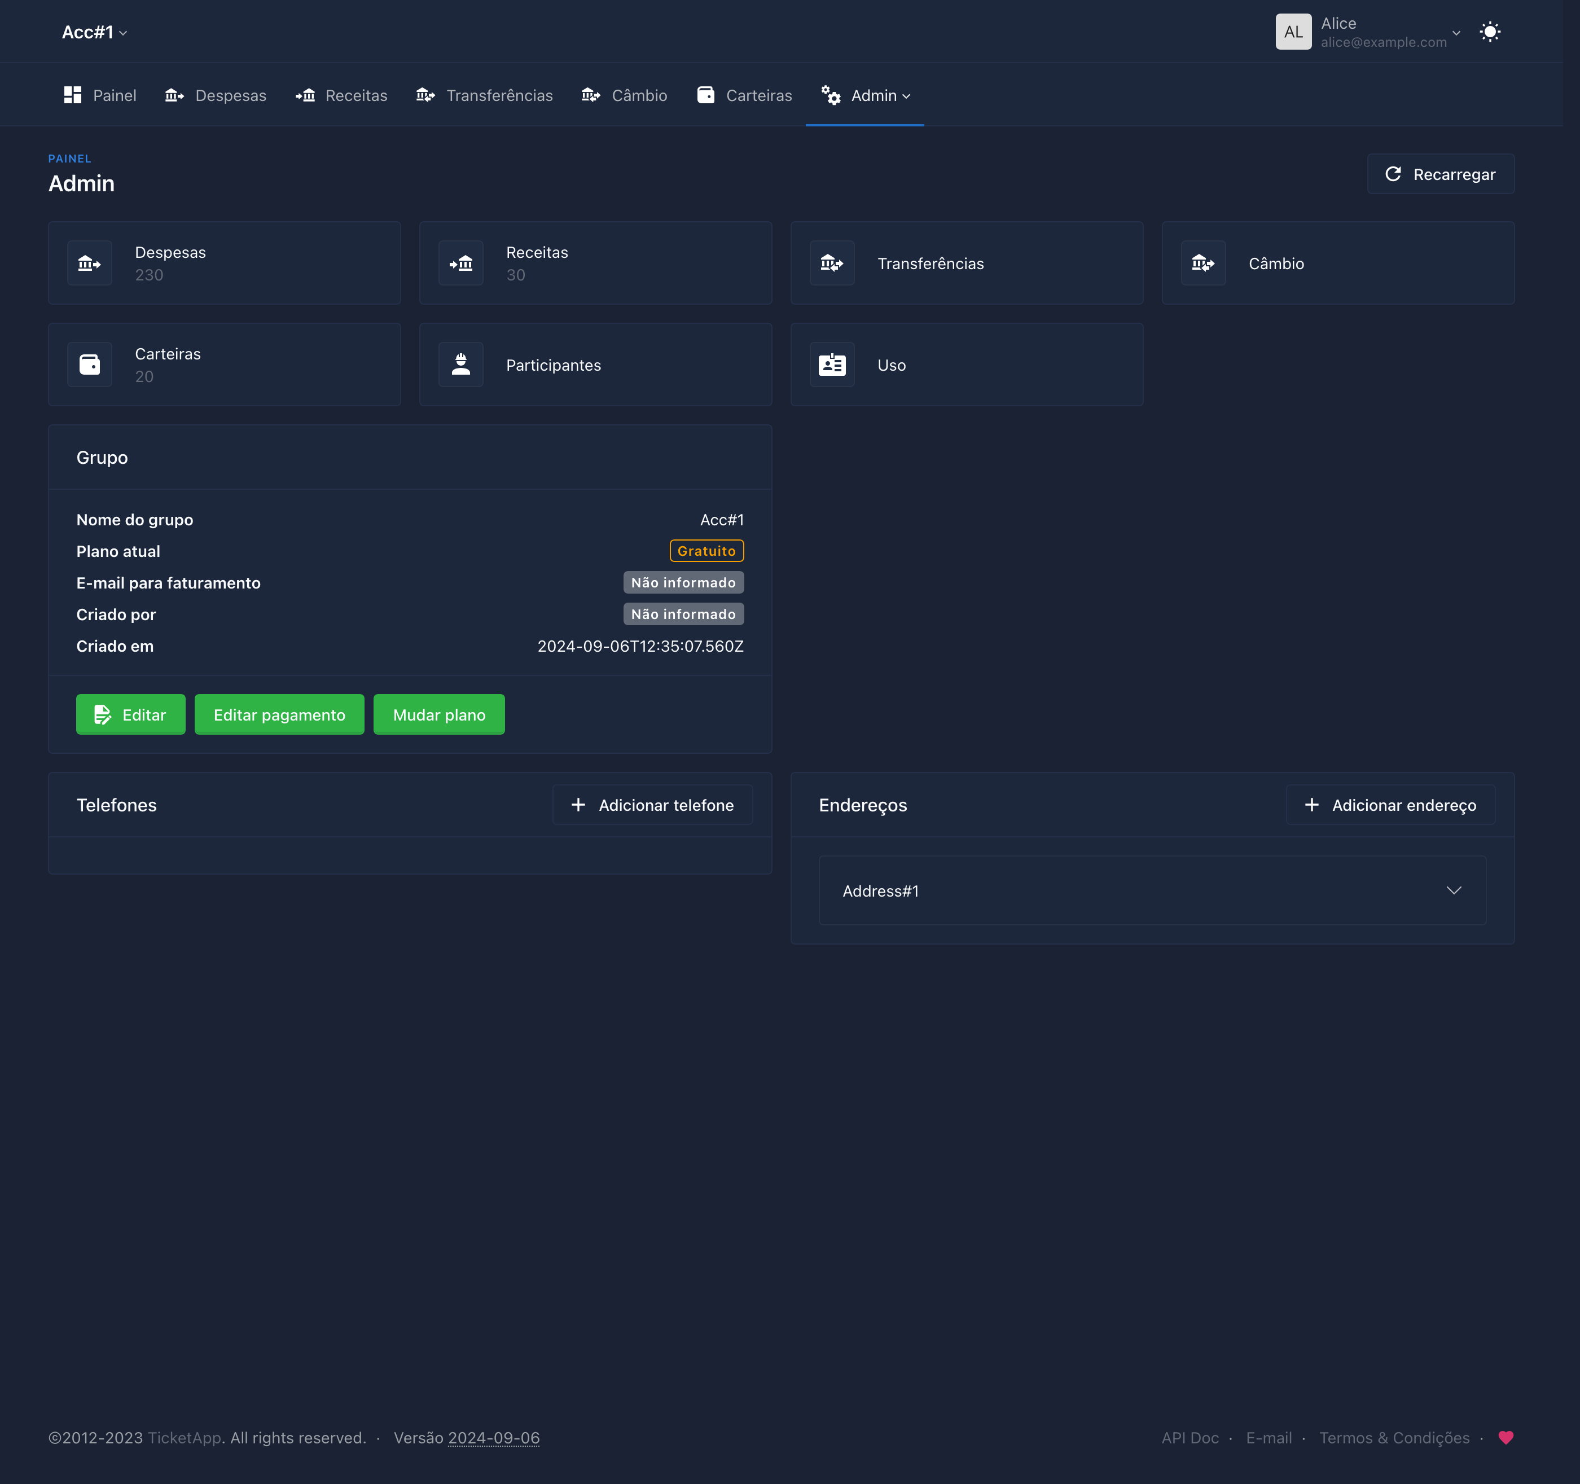The height and width of the screenshot is (1484, 1580).
Task: Click the Câmbio icon in navigation bar
Action: 590,95
